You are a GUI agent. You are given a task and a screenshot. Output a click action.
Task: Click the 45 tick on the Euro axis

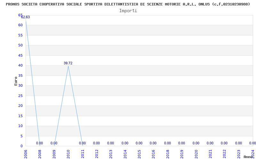(x=20, y=55)
